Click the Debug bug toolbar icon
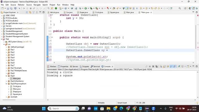Viewport: 199px width, 112px height. (x=80, y=8)
